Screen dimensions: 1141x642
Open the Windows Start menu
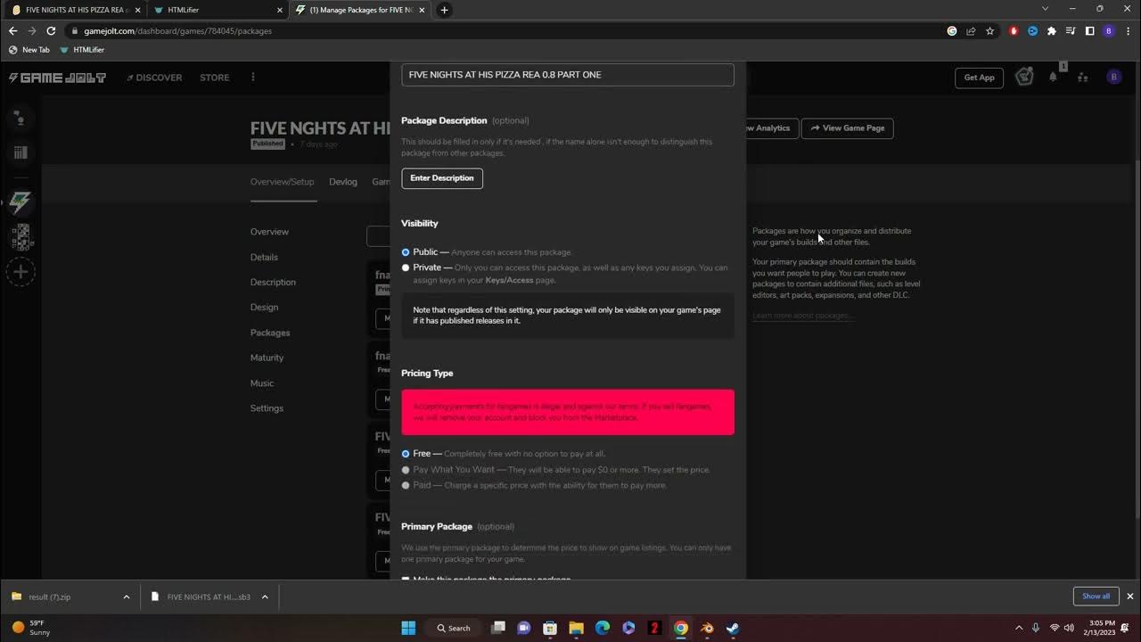408,628
